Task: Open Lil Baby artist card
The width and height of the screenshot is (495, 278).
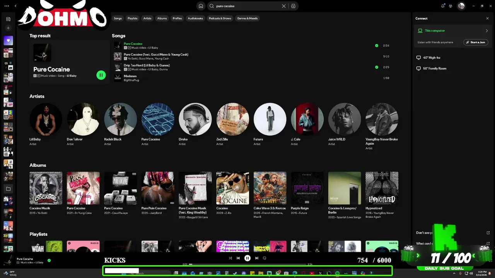Action: (x=46, y=124)
